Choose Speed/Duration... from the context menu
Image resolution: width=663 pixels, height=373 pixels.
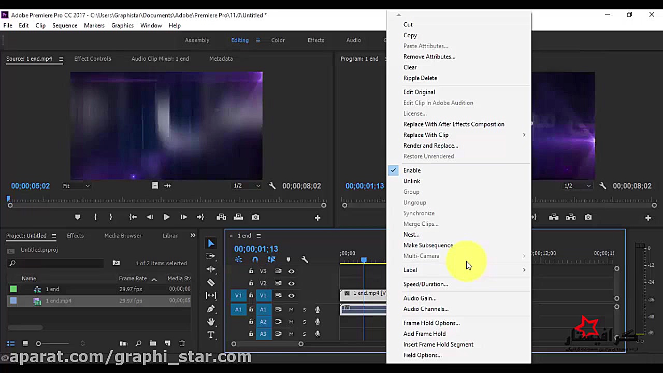[425, 284]
